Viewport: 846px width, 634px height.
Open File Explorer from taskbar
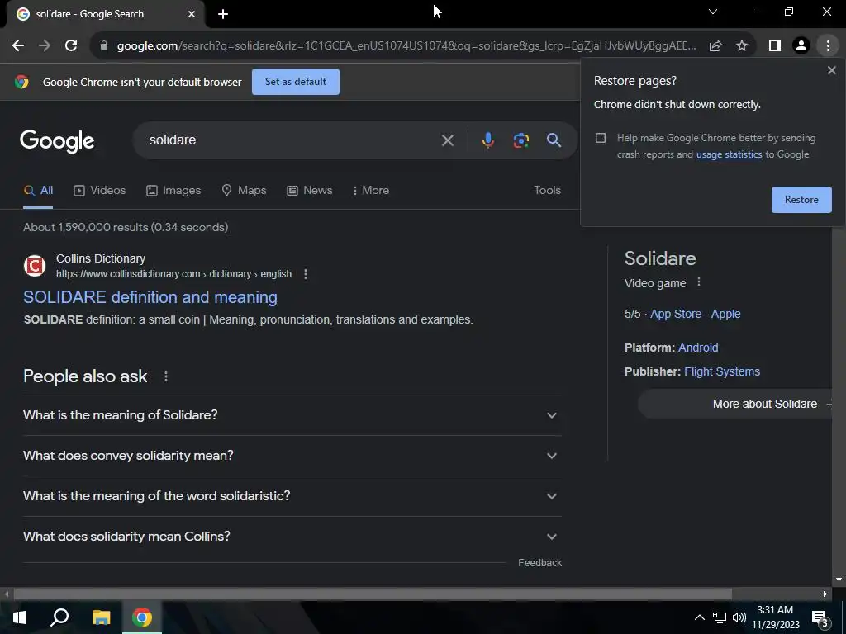(101, 617)
